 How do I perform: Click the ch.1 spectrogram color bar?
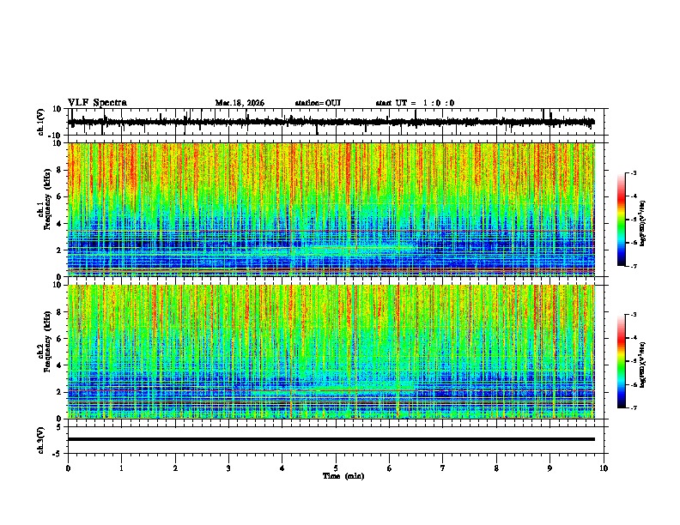(x=622, y=220)
